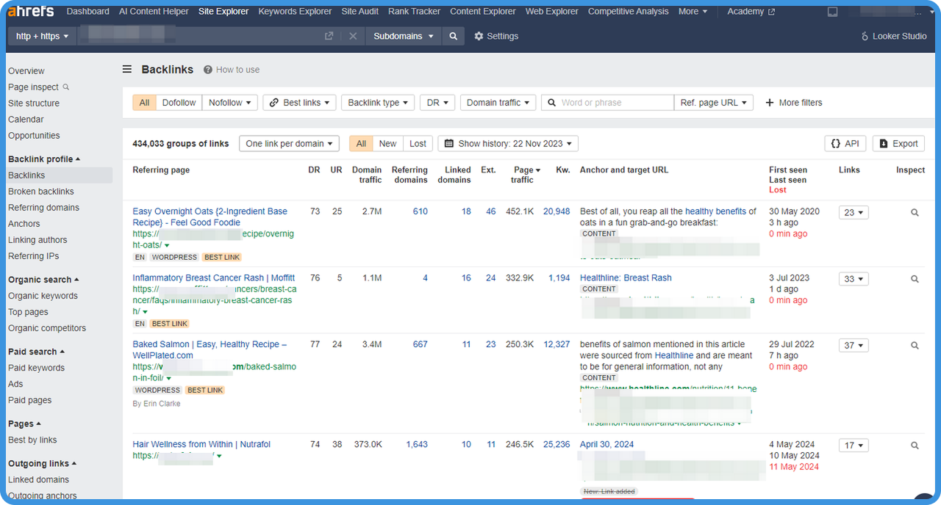Click the Word or phrase search field
941x505 pixels.
[x=608, y=103]
